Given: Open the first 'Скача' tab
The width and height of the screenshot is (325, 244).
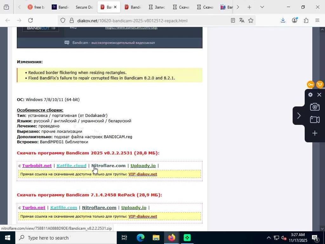Looking at the screenshot, I should click(181, 7).
